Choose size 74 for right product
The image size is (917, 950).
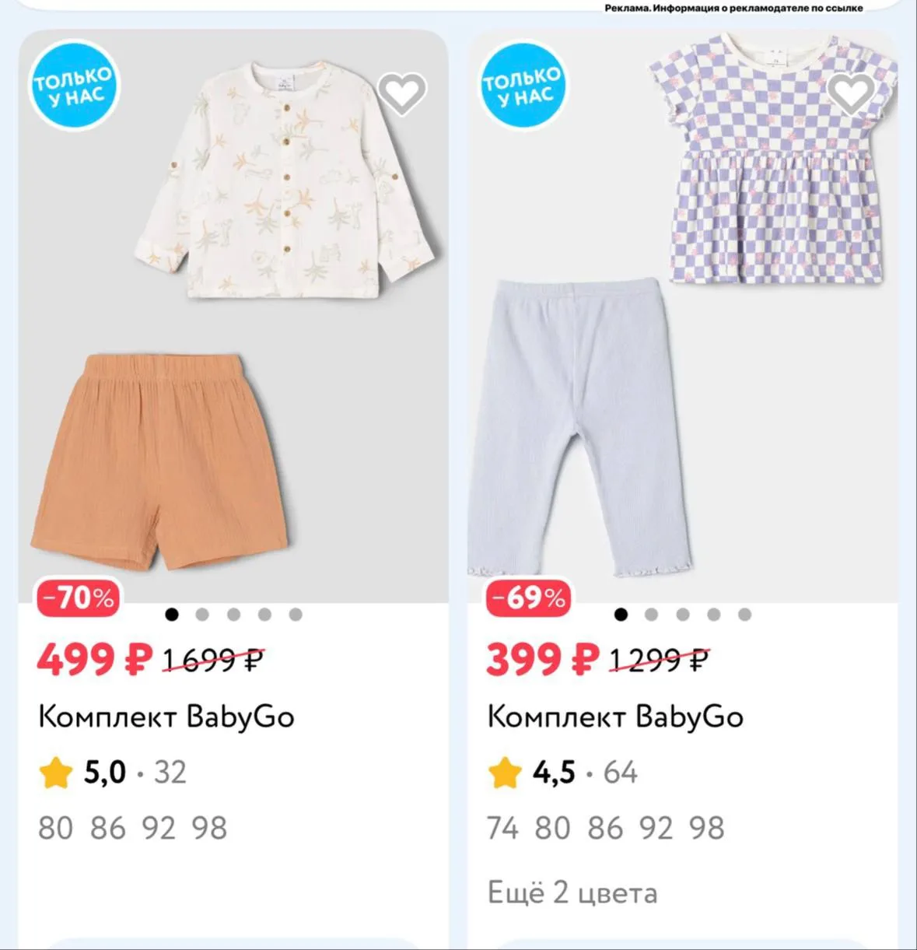pos(503,828)
